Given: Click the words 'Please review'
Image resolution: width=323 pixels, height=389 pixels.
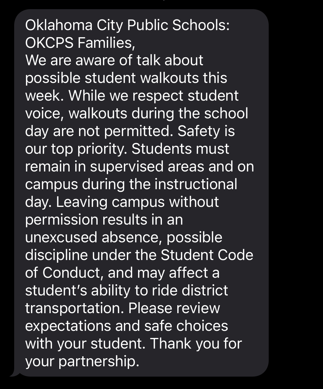Looking at the screenshot, I should point(174,308).
